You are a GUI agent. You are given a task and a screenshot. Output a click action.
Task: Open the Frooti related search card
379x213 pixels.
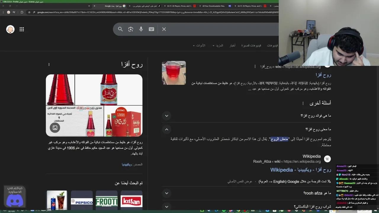(107, 200)
